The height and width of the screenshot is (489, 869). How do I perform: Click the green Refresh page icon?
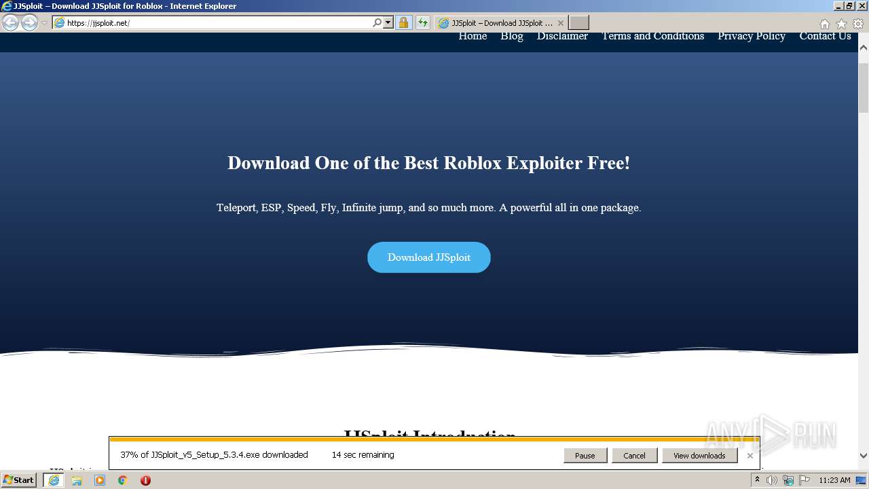pyautogui.click(x=422, y=23)
